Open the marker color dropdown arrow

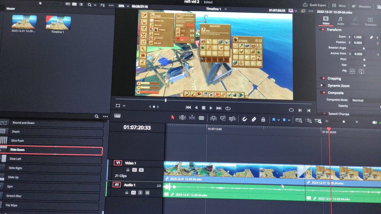289,120
